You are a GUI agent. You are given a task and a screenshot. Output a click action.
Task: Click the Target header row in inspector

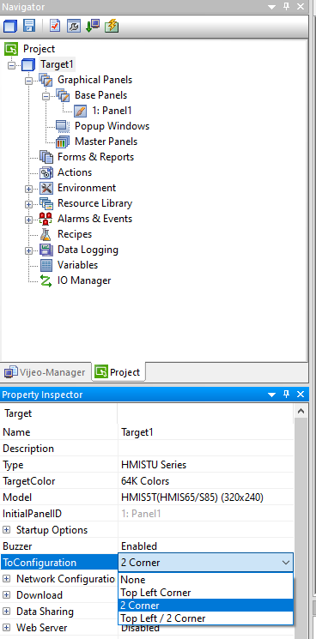[x=147, y=413]
